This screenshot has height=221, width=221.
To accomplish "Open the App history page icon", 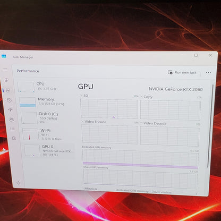I will point(9,100).
